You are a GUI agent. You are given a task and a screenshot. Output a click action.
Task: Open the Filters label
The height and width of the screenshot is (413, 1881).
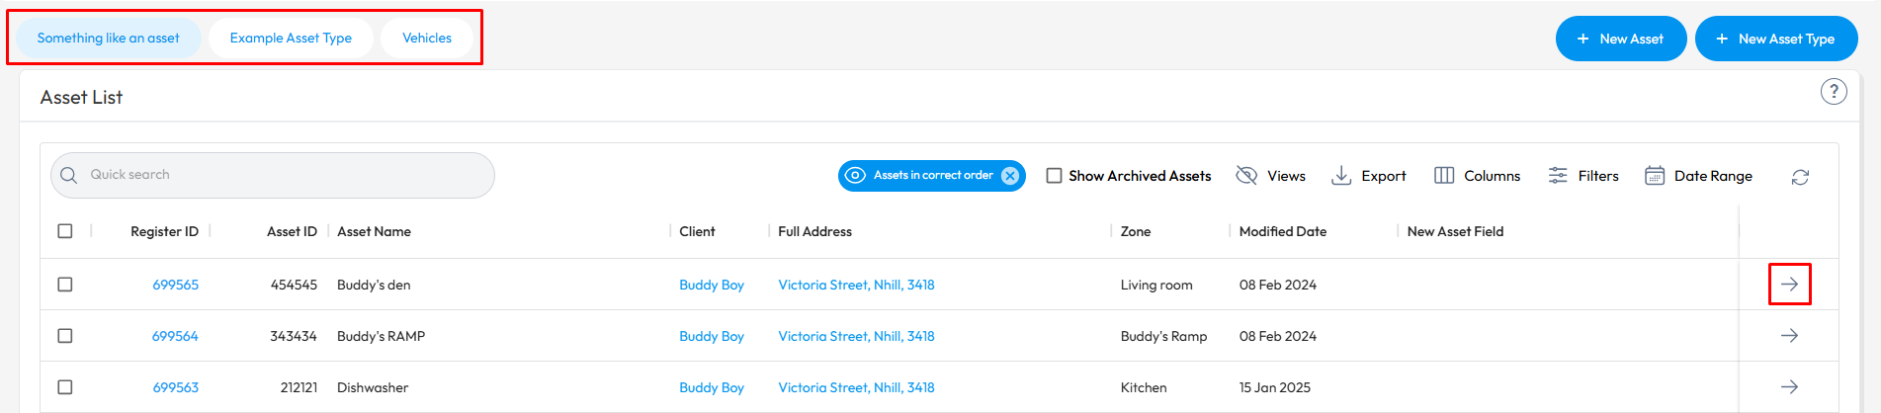[x=1598, y=176]
